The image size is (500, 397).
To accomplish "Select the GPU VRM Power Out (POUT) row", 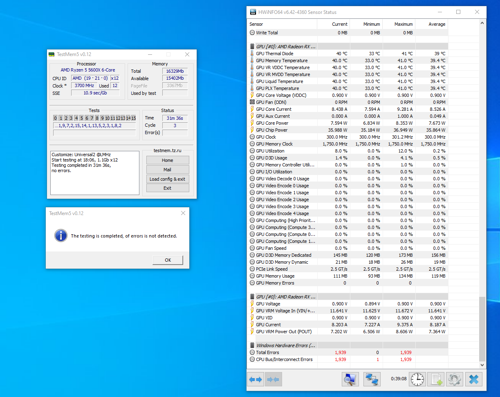I will coord(348,332).
